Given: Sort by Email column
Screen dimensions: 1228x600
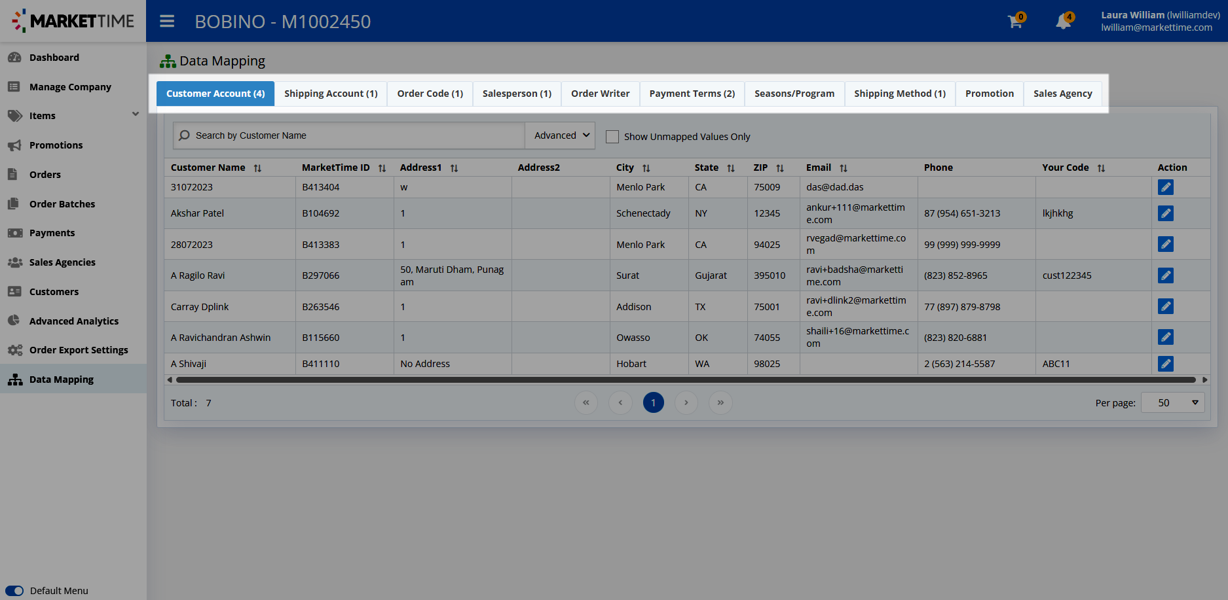Looking at the screenshot, I should click(843, 168).
